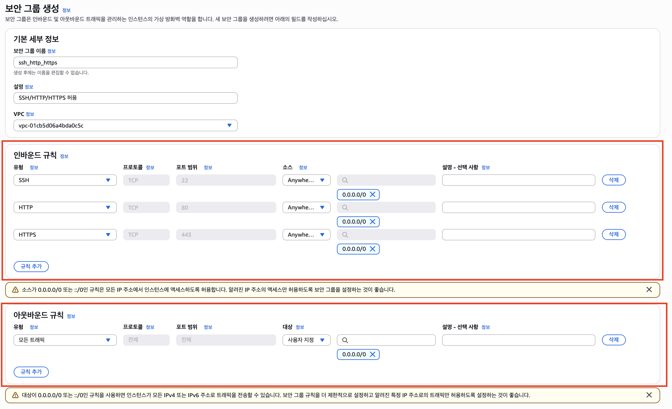The image size is (672, 409).
Task: Dismiss the outbound destination warning banner
Action: pos(649,395)
